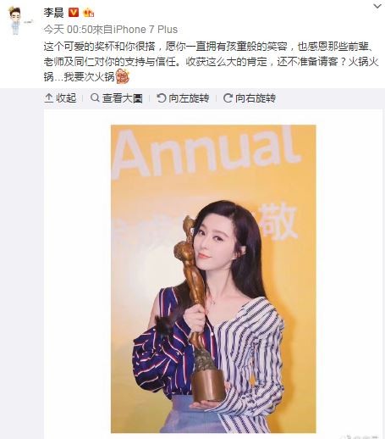Screen dimensions: 385x439
Task: Open the 李晨 username link
Action: click(53, 13)
